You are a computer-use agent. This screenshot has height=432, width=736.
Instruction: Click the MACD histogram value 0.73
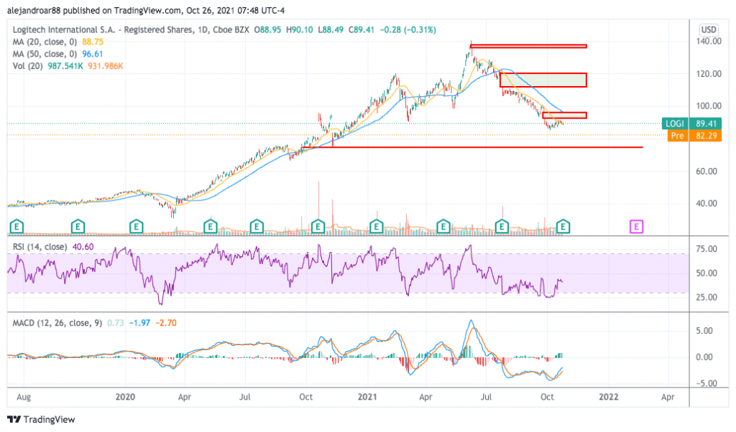click(116, 324)
